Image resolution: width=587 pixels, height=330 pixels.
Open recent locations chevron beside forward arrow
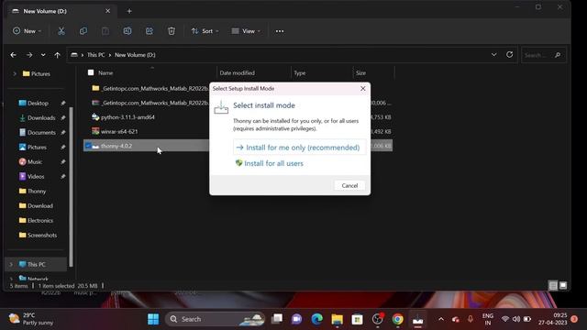coord(43,55)
